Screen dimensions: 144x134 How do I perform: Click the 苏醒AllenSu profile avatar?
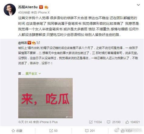coord(10,10)
